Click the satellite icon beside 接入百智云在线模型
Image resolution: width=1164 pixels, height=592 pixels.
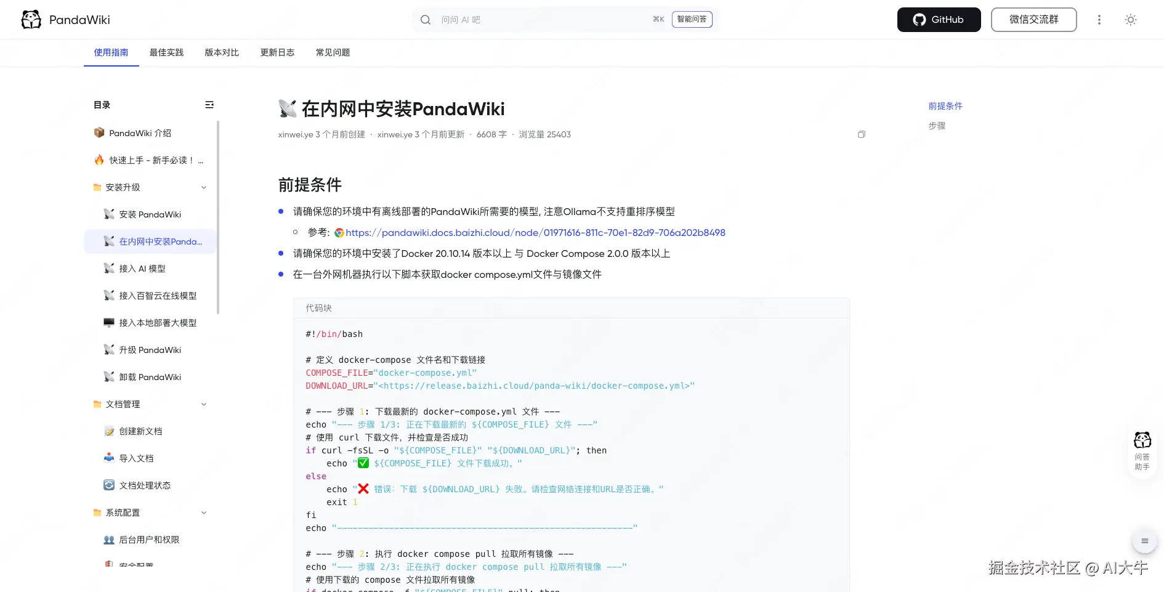(109, 295)
